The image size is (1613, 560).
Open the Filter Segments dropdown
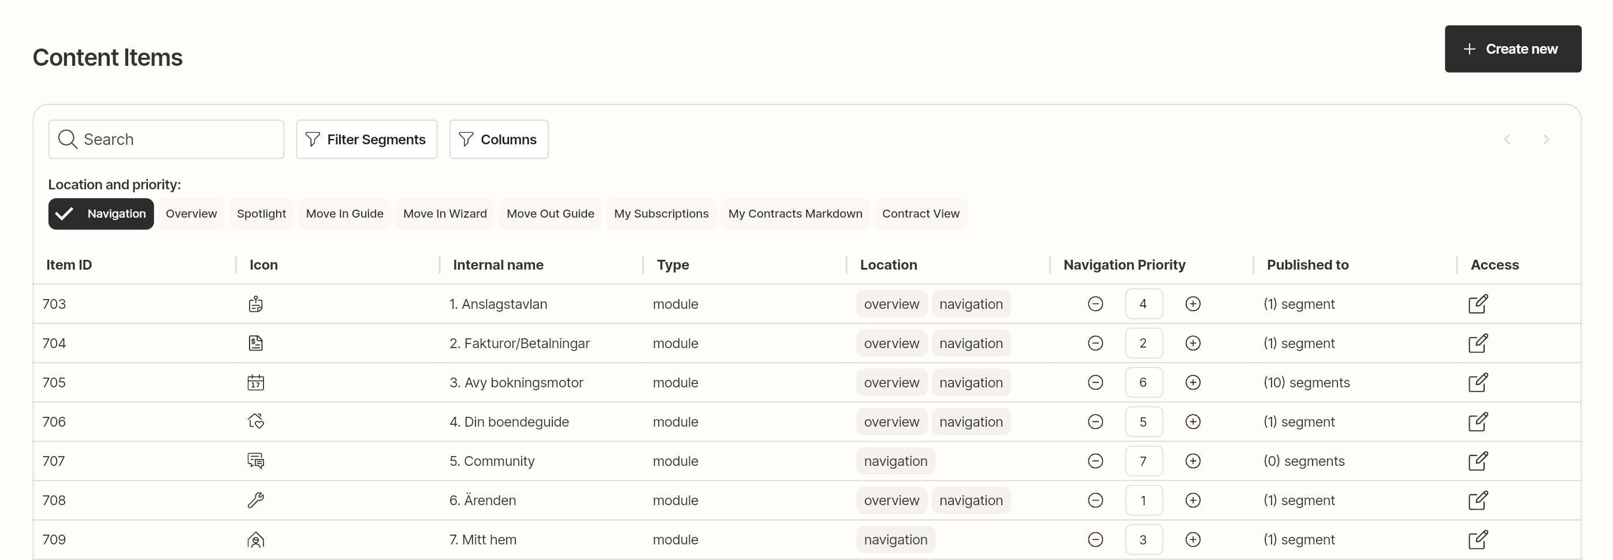[x=366, y=140]
